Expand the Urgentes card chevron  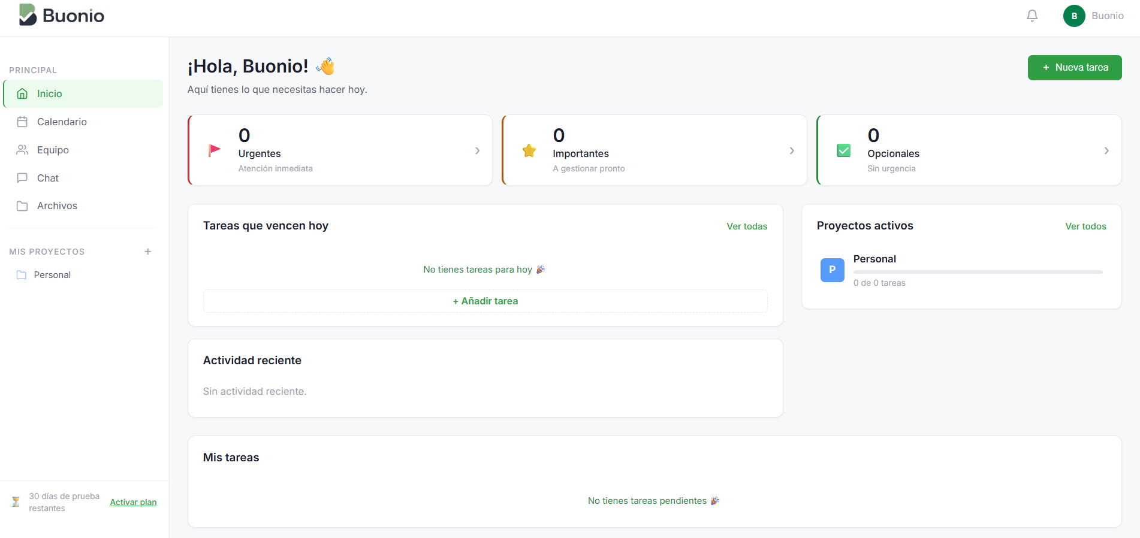[477, 150]
